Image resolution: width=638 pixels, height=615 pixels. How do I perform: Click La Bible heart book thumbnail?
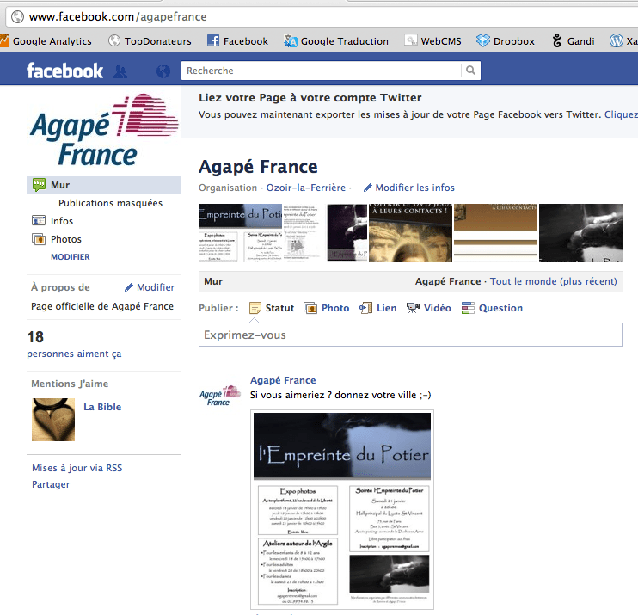pos(53,420)
